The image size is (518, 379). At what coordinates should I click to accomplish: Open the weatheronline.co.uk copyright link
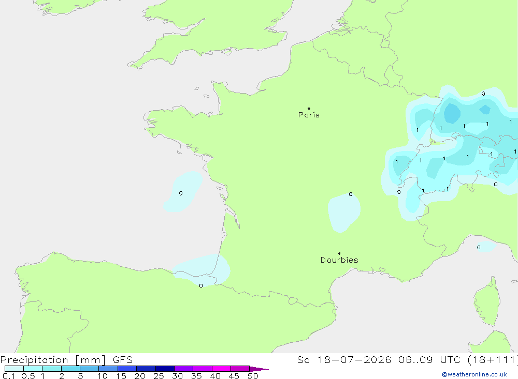[474, 374]
